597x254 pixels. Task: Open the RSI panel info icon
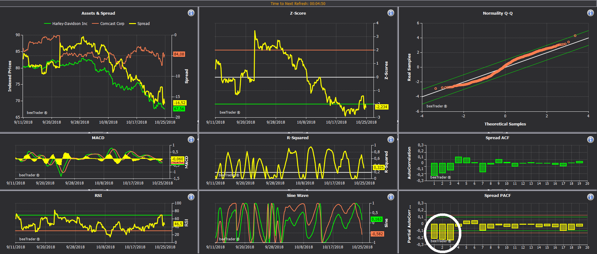click(191, 197)
